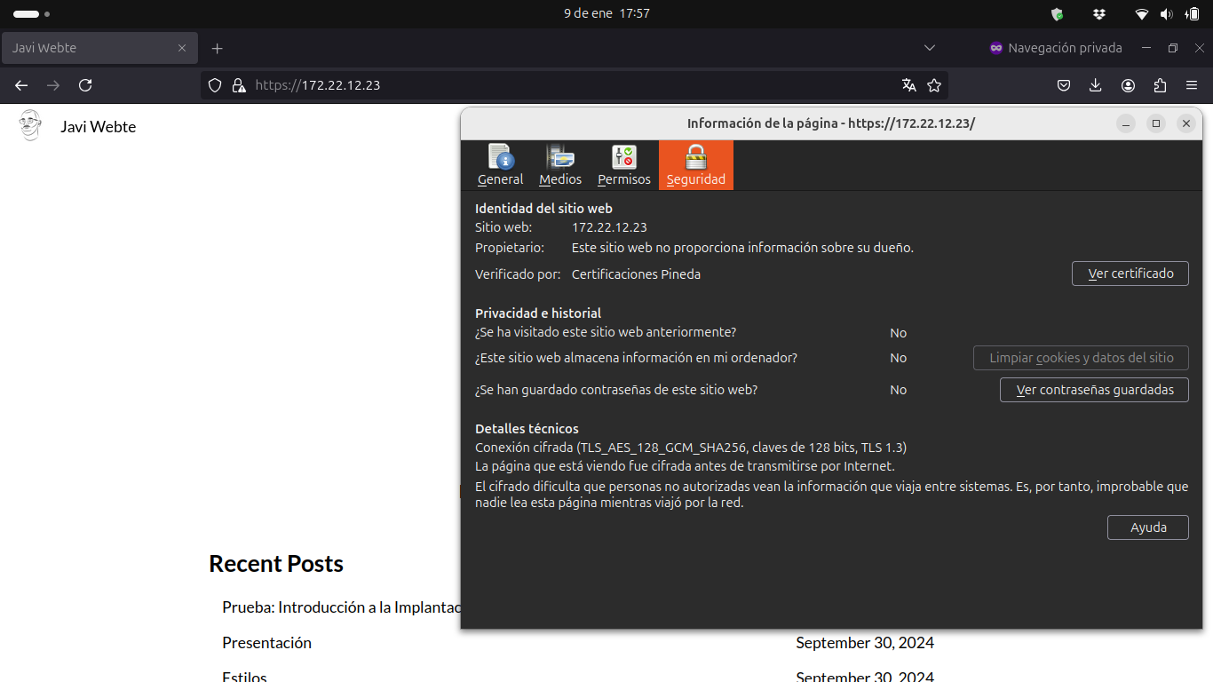Click the Ver certificado button

pyautogui.click(x=1130, y=274)
